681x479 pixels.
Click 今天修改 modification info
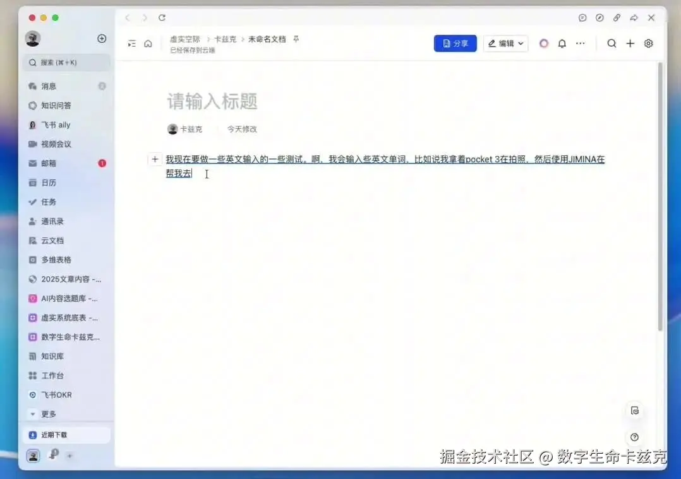(x=242, y=129)
